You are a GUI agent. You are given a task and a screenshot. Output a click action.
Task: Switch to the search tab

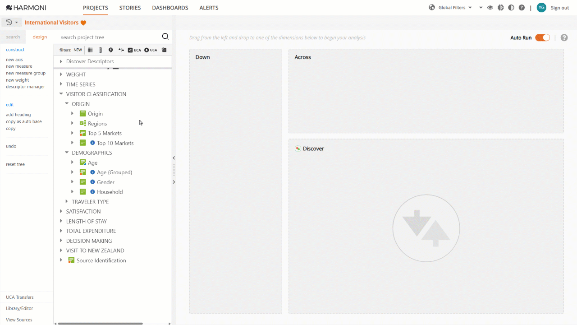(13, 37)
